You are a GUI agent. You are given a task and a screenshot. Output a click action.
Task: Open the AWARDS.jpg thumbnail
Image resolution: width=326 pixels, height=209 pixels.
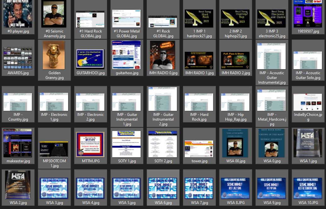click(18, 58)
